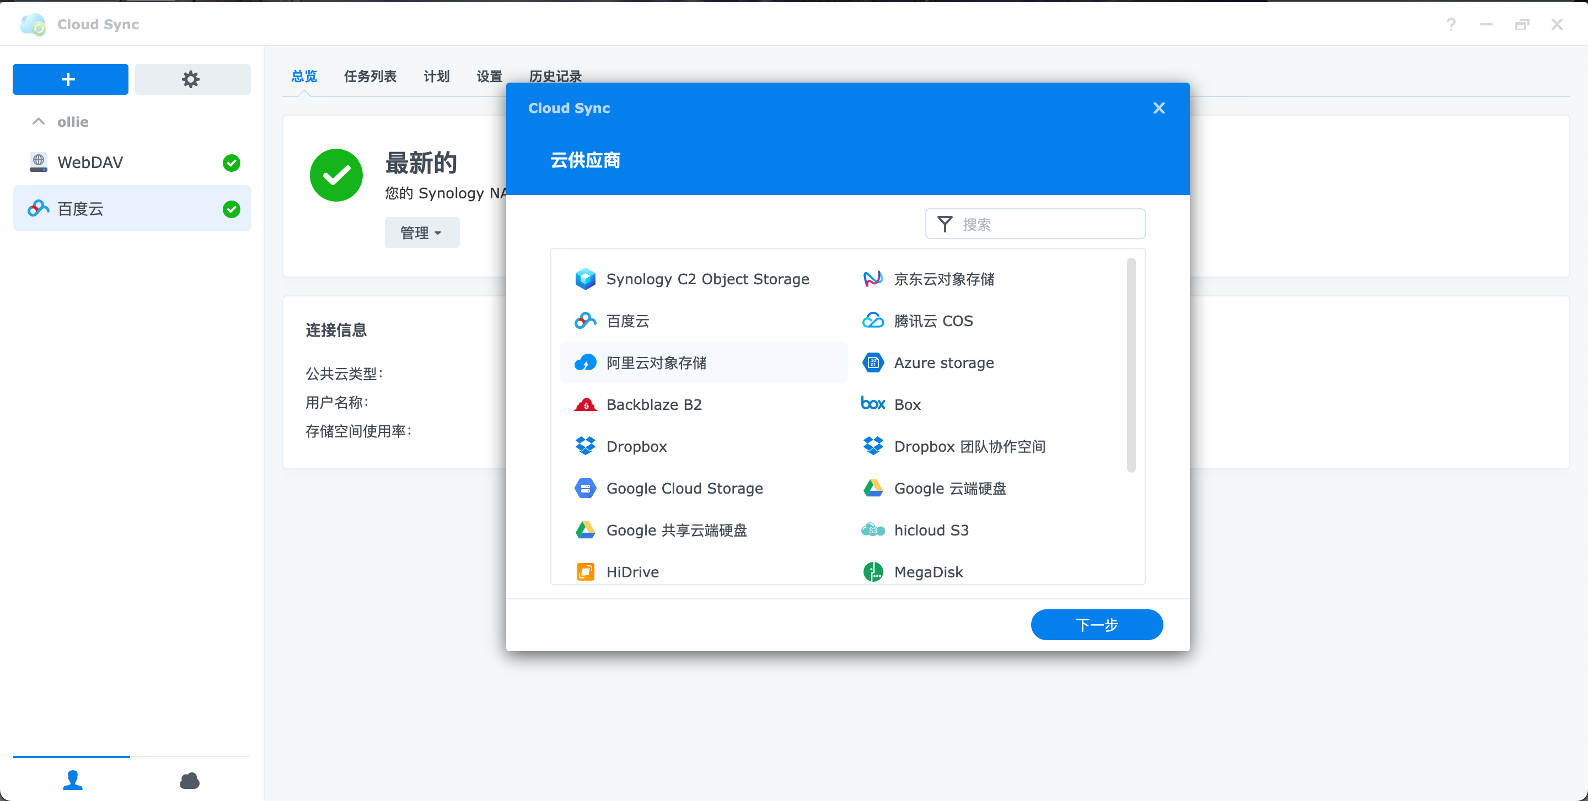1588x801 pixels.
Task: Open the 管理 dropdown menu
Action: tap(422, 232)
